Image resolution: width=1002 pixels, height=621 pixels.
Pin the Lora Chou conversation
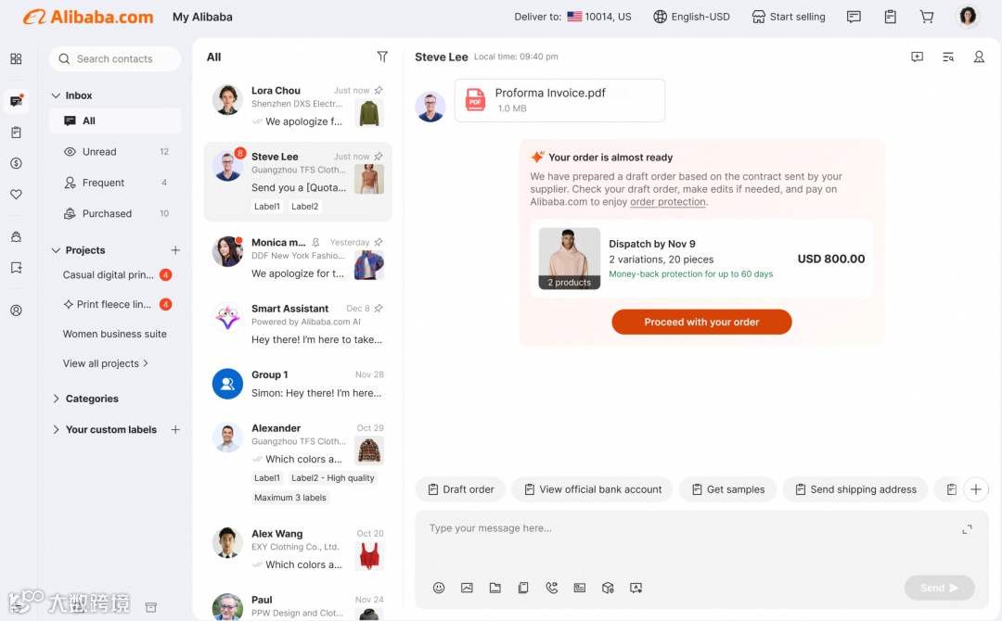(x=379, y=90)
